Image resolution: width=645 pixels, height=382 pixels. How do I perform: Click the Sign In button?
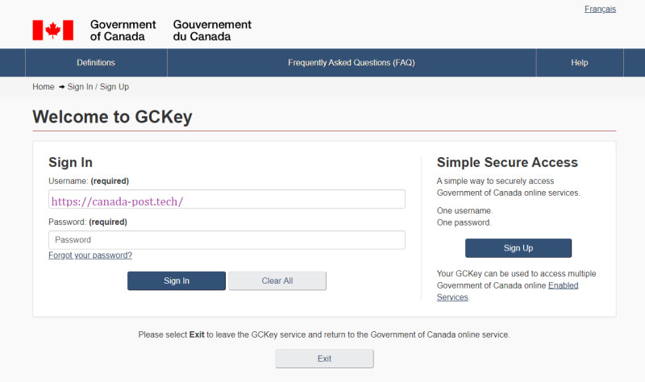click(177, 280)
